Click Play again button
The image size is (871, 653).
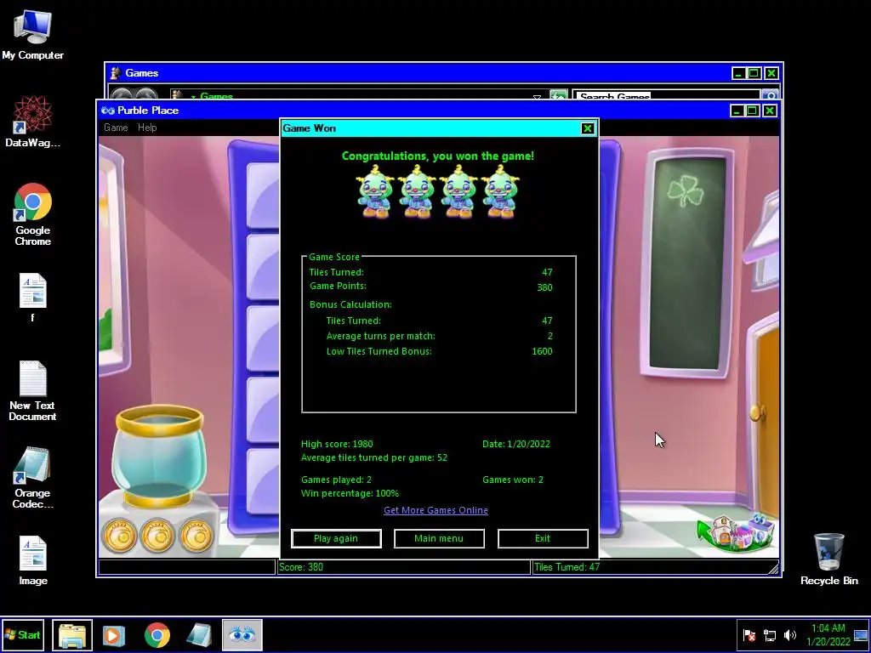coord(336,538)
